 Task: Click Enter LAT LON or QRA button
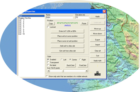pyautogui.click(x=67, y=31)
